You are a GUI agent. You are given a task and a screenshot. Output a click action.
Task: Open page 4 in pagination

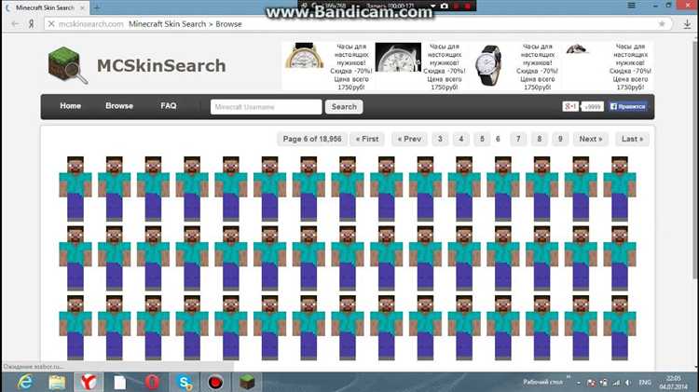tap(461, 139)
